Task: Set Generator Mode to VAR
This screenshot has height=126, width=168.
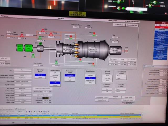Action: click(70, 80)
